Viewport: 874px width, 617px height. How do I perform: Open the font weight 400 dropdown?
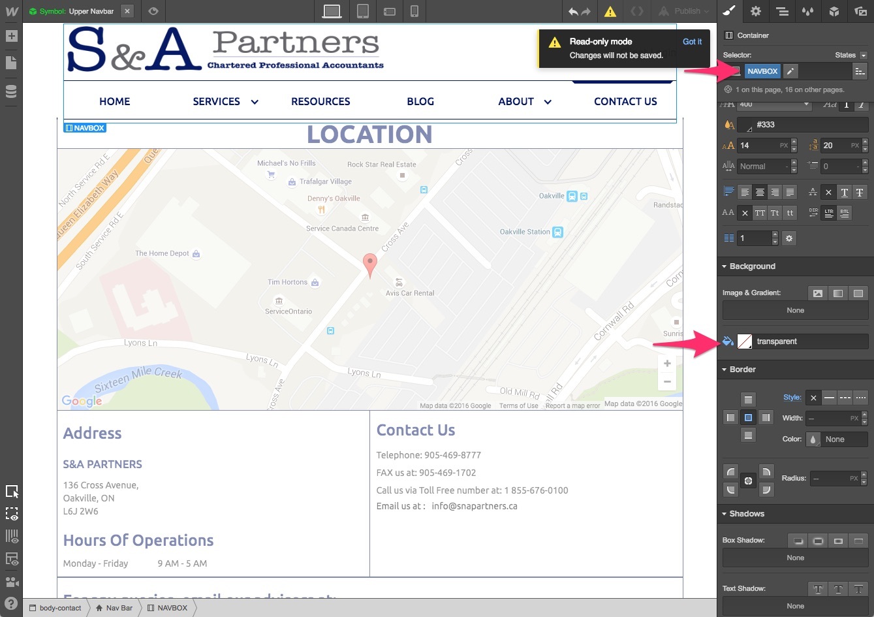point(774,104)
